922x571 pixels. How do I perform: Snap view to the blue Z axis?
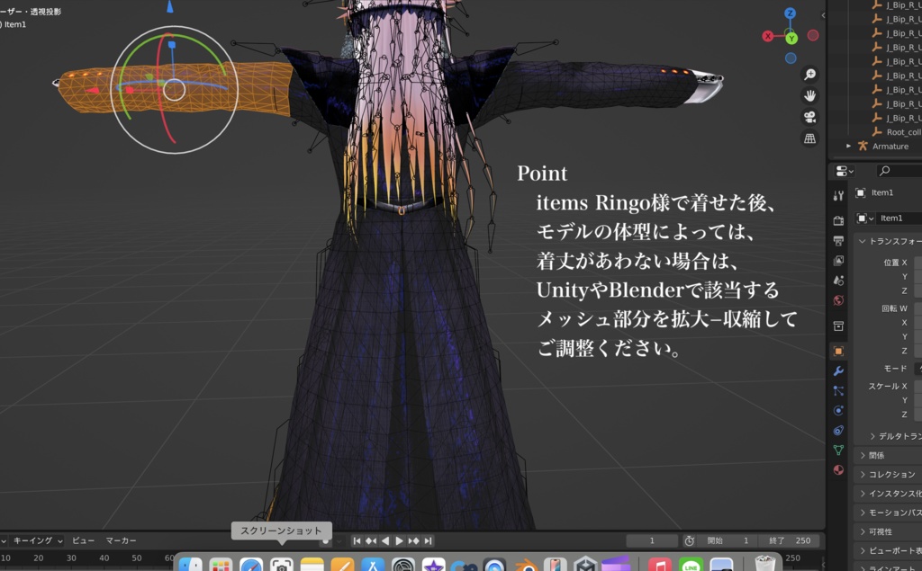point(791,13)
